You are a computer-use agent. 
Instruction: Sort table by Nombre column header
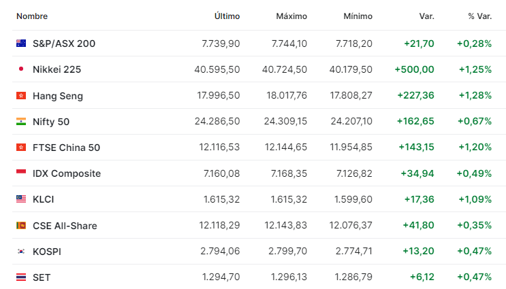point(32,16)
